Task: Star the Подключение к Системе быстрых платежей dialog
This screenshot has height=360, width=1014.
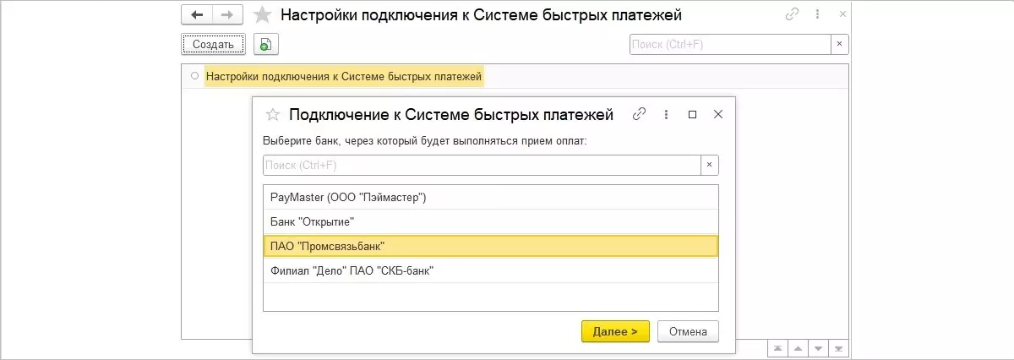Action: coord(272,114)
